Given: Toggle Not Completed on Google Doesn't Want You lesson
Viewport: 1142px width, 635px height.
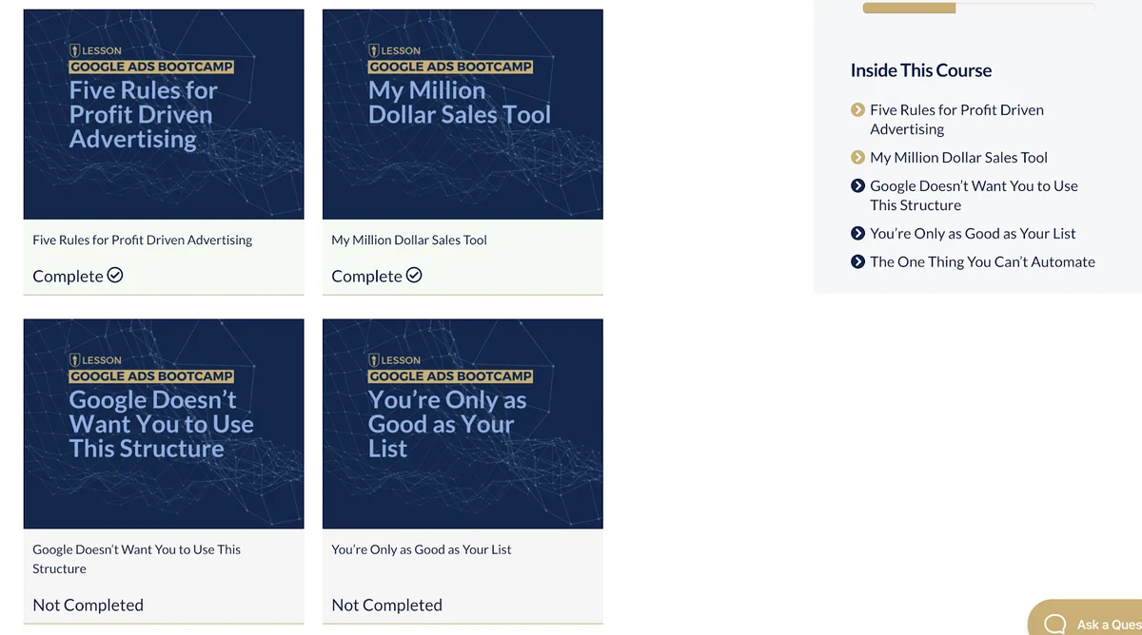Looking at the screenshot, I should 88,605.
